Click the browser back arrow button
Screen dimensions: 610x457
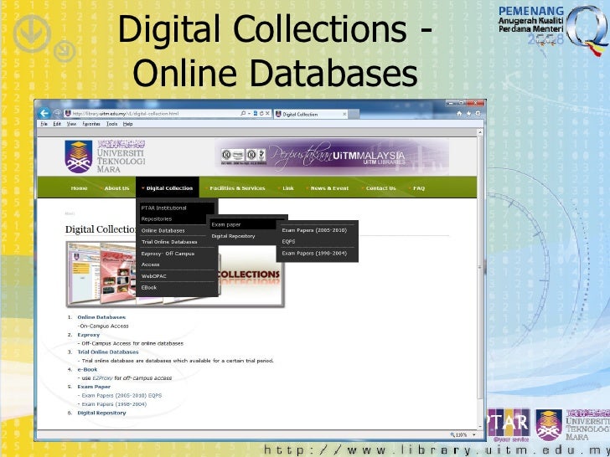pyautogui.click(x=44, y=113)
